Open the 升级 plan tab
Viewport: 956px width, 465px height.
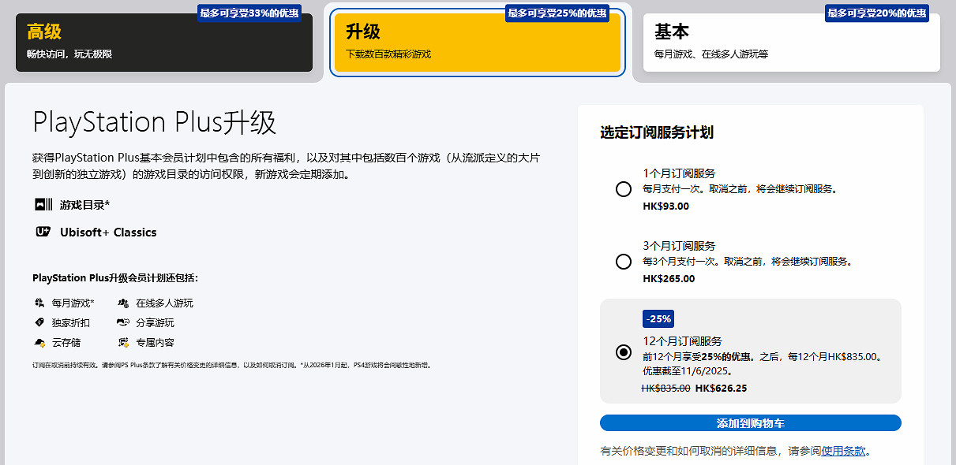[477, 43]
